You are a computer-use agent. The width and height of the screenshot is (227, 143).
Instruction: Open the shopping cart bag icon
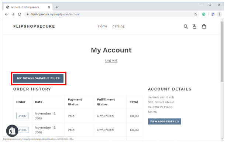click(x=204, y=26)
